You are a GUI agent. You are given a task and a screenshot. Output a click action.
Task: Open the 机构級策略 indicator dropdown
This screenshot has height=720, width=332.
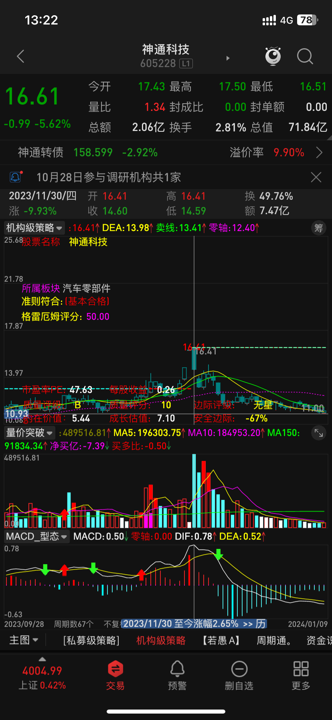pos(34,228)
